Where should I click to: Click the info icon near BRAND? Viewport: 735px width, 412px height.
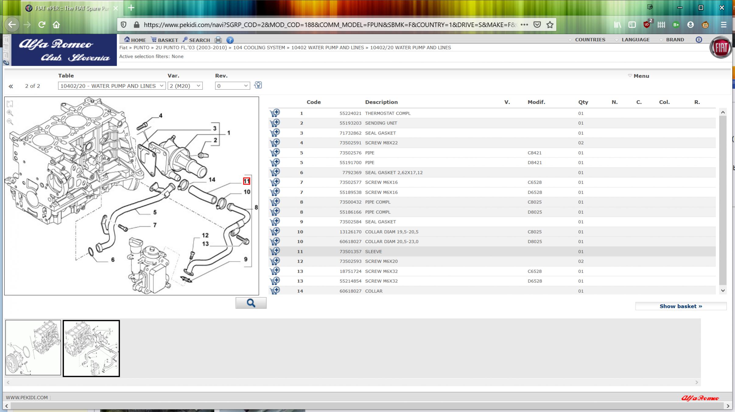[699, 40]
